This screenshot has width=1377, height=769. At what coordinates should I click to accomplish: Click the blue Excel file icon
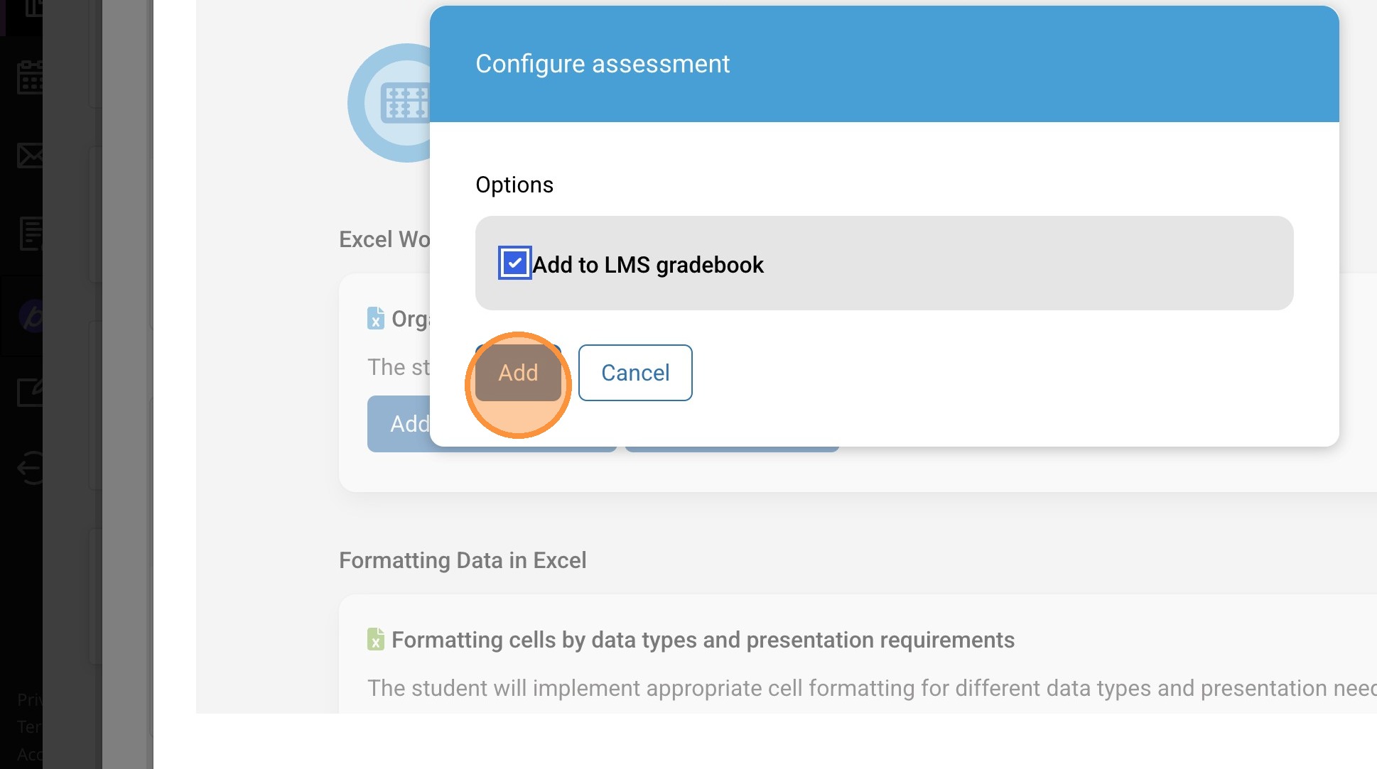[x=376, y=318]
